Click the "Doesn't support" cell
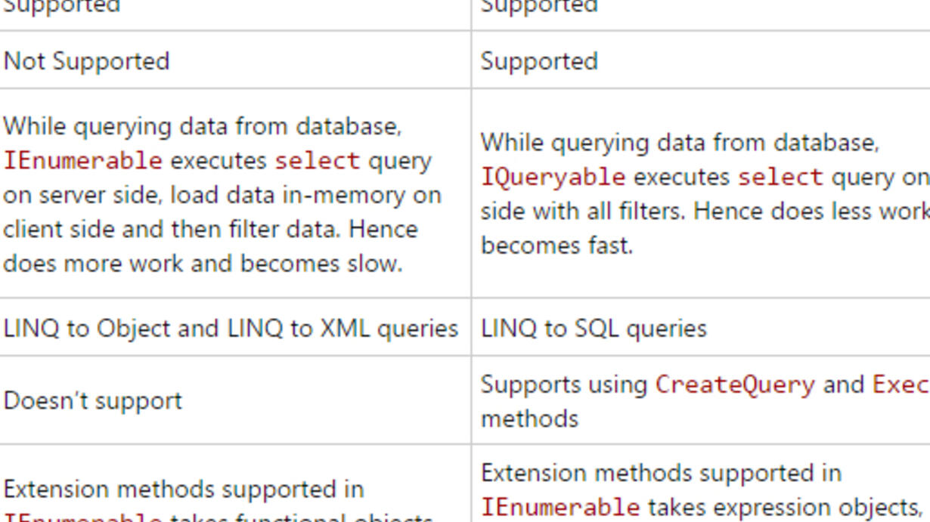 [93, 400]
